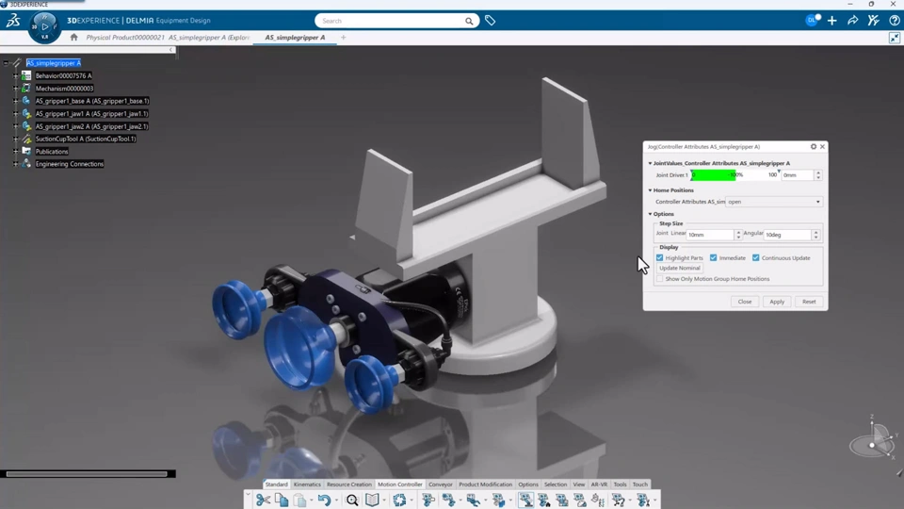Expand the Behavior00007576 A tree node
The width and height of the screenshot is (904, 509).
(x=16, y=75)
